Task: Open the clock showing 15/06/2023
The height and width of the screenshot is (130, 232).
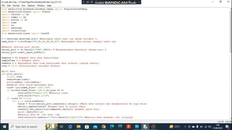Action: pos(217,127)
